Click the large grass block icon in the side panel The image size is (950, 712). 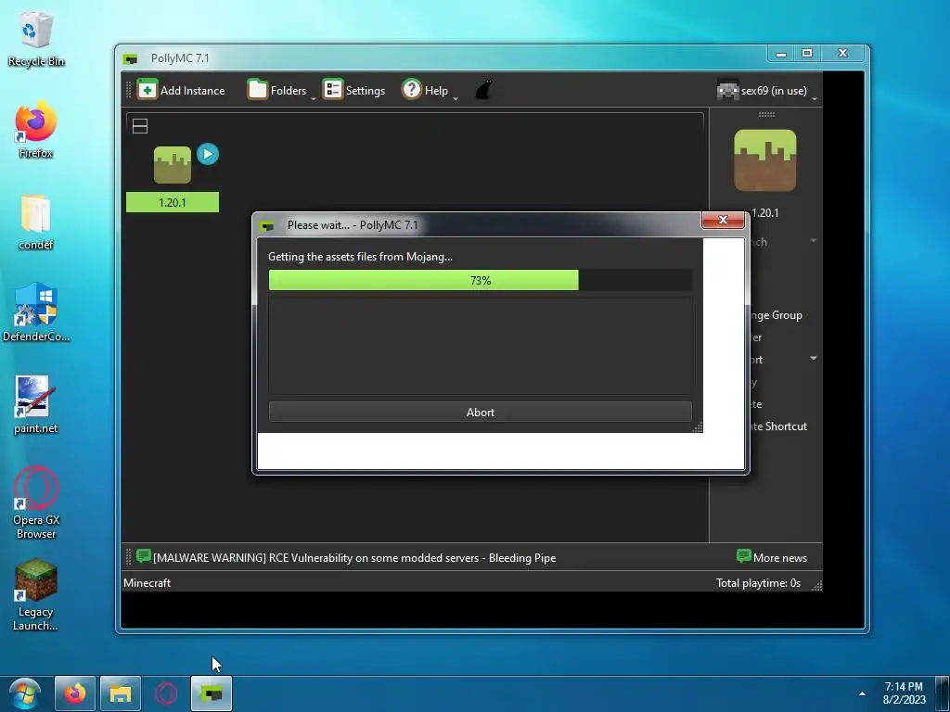coord(764,159)
